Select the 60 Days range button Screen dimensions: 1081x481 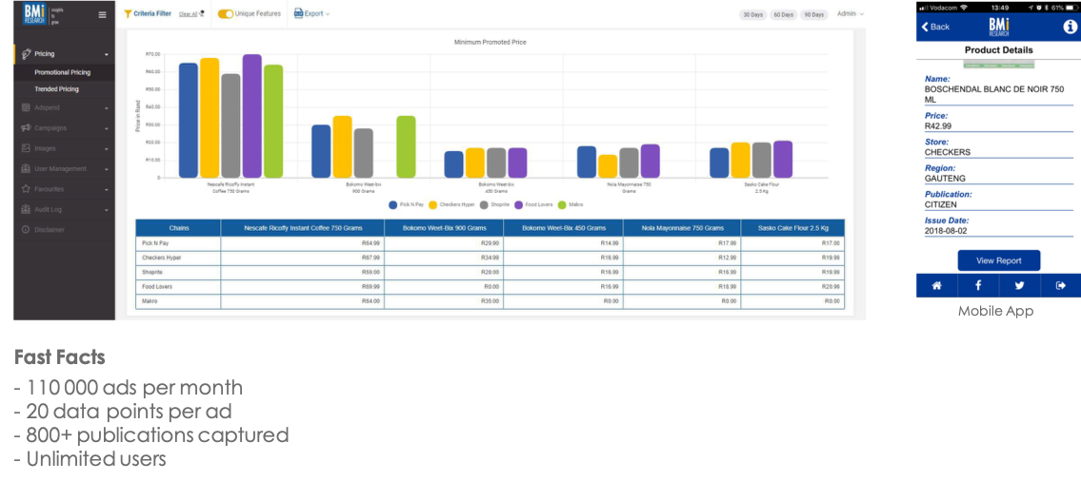pos(783,14)
